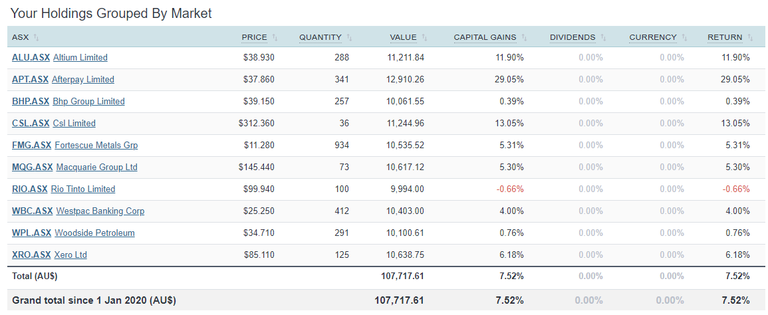Select the $11.280 price cell
This screenshot has height=315, width=768.
(x=259, y=146)
